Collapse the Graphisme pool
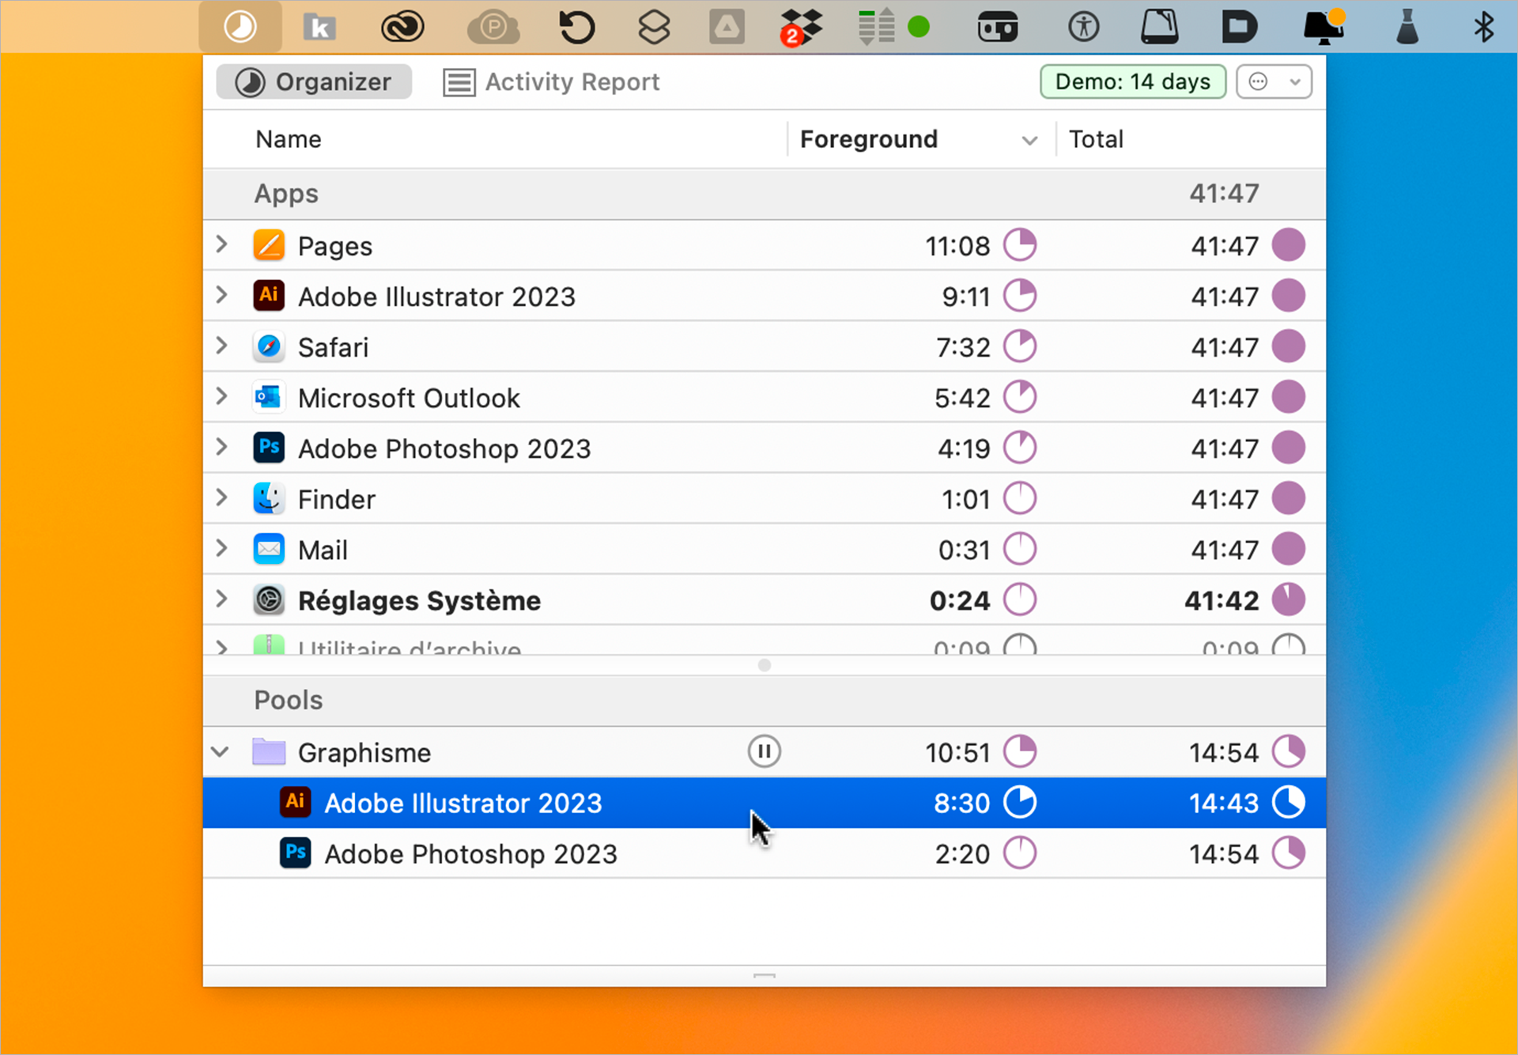The height and width of the screenshot is (1055, 1518). (221, 751)
